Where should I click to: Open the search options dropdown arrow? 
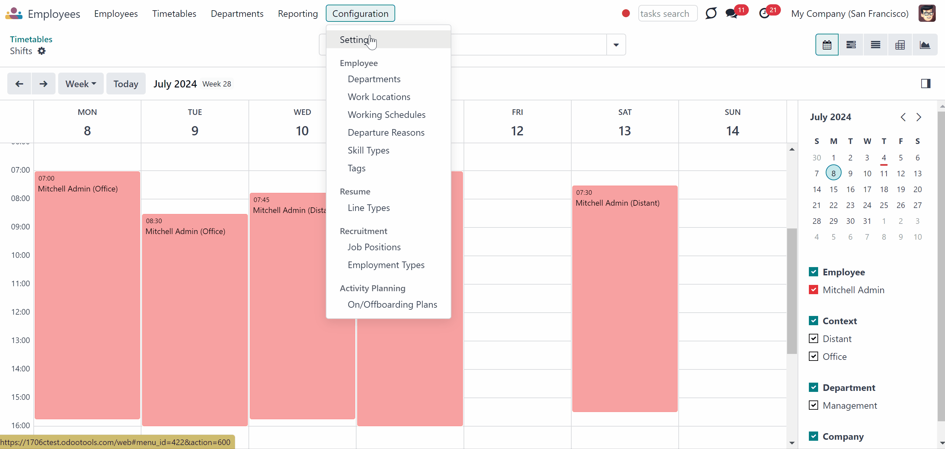[x=616, y=45]
